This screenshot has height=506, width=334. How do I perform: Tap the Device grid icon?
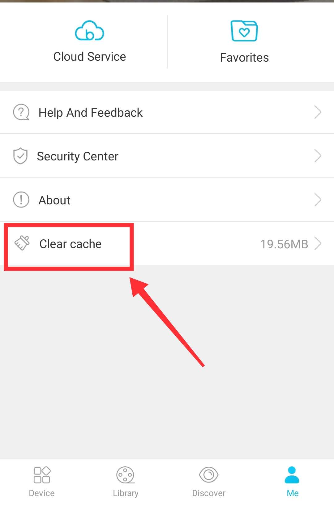tap(42, 475)
